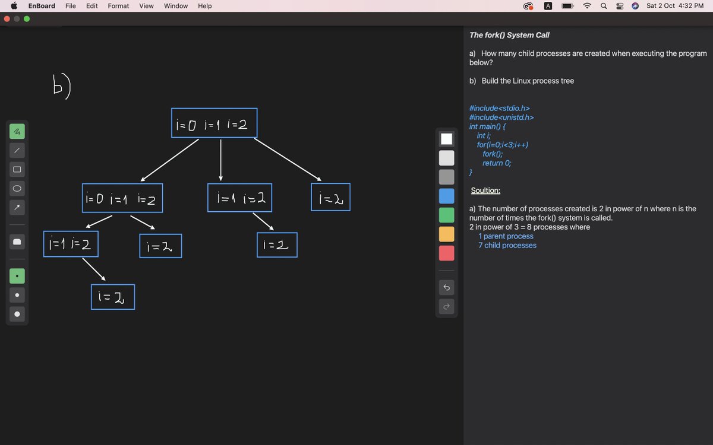Click the redo arrow icon

446,307
